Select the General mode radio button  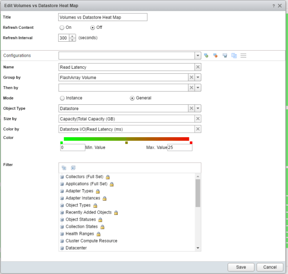pos(132,98)
